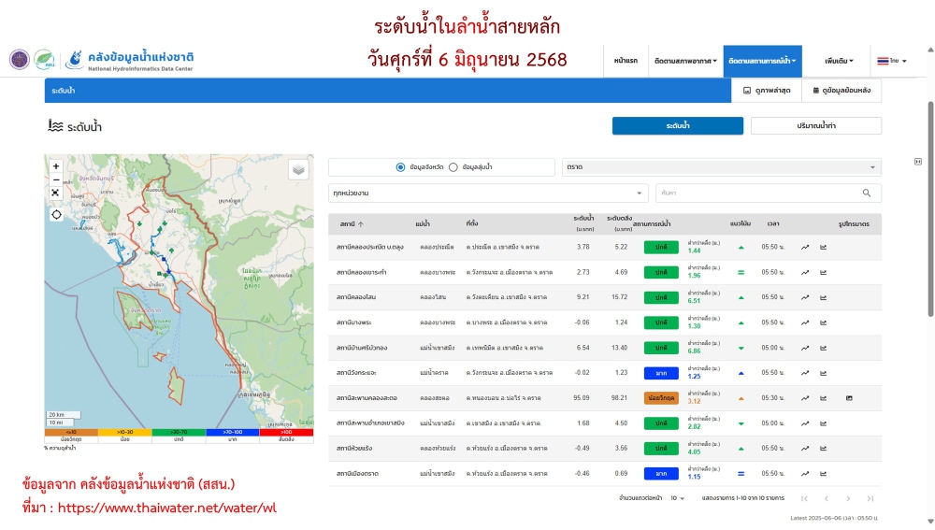Toggle fullscreen view of the map
Viewport: 935px width, 530px height.
pyautogui.click(x=56, y=193)
